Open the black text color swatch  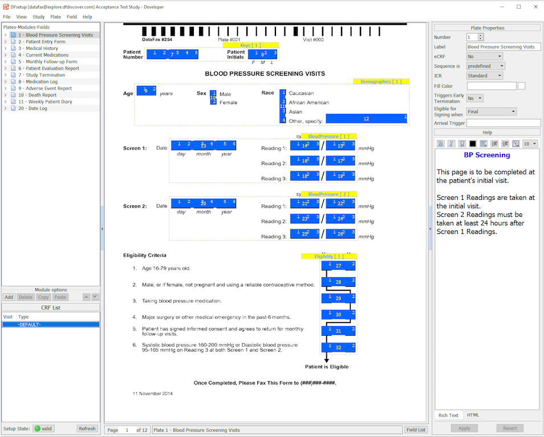click(473, 144)
